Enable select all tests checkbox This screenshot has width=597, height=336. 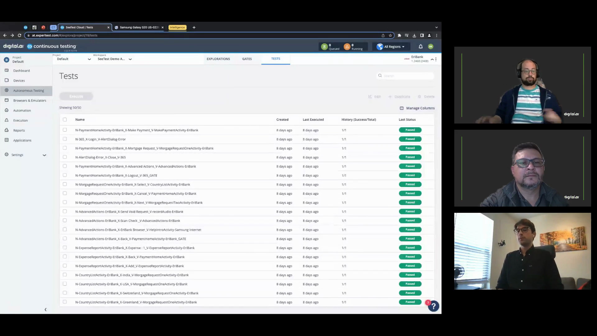[x=65, y=119]
